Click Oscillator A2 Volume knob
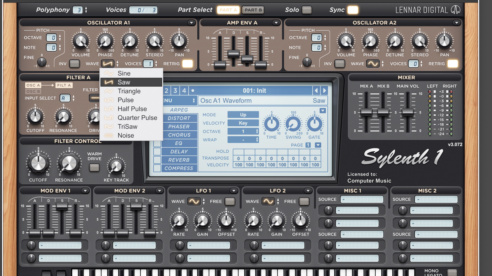Viewport: 492px width, 276px height. 346,41
